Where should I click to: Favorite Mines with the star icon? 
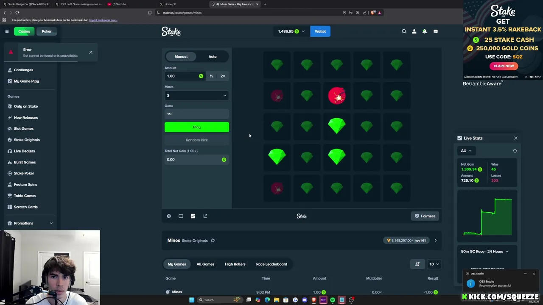213,241
